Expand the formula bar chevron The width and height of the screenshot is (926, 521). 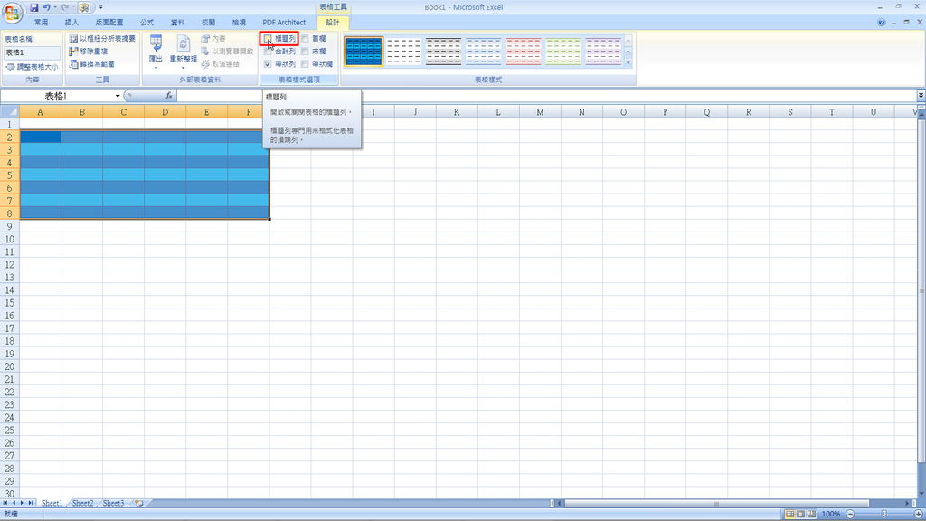point(921,95)
